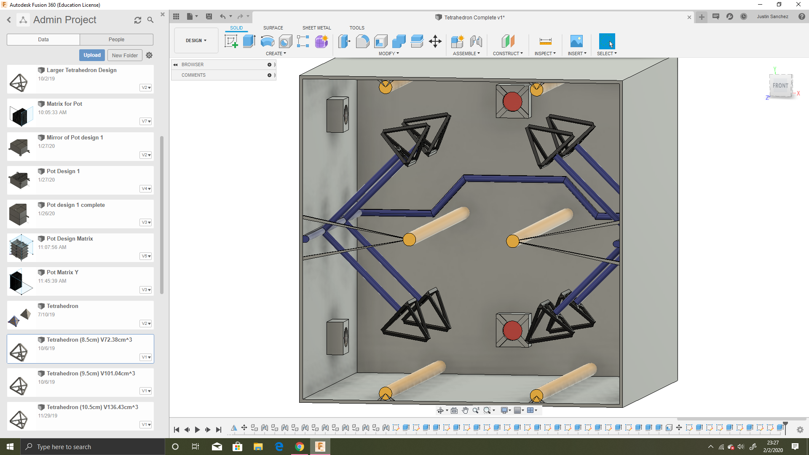This screenshot has height=455, width=809.
Task: Switch to the SURFACE tab
Action: (273, 28)
